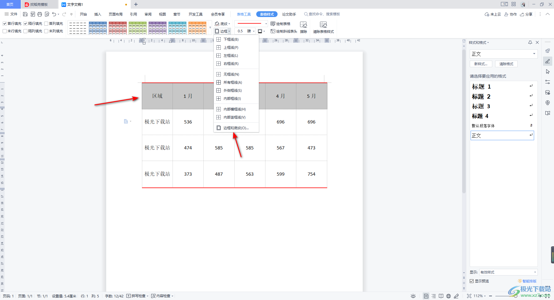Click the 新样式... button
The image size is (554, 300).
click(x=481, y=64)
